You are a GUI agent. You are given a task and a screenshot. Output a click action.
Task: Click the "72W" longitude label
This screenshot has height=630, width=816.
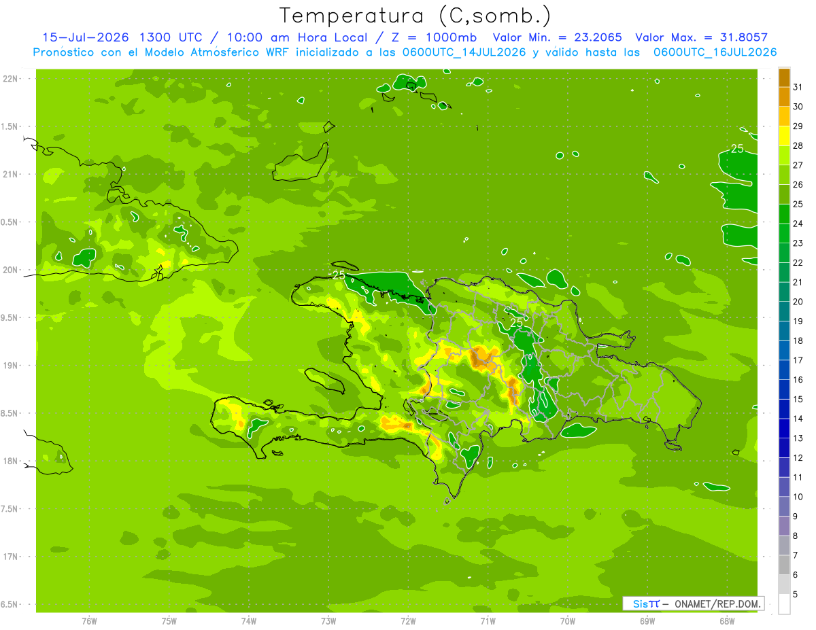(408, 621)
